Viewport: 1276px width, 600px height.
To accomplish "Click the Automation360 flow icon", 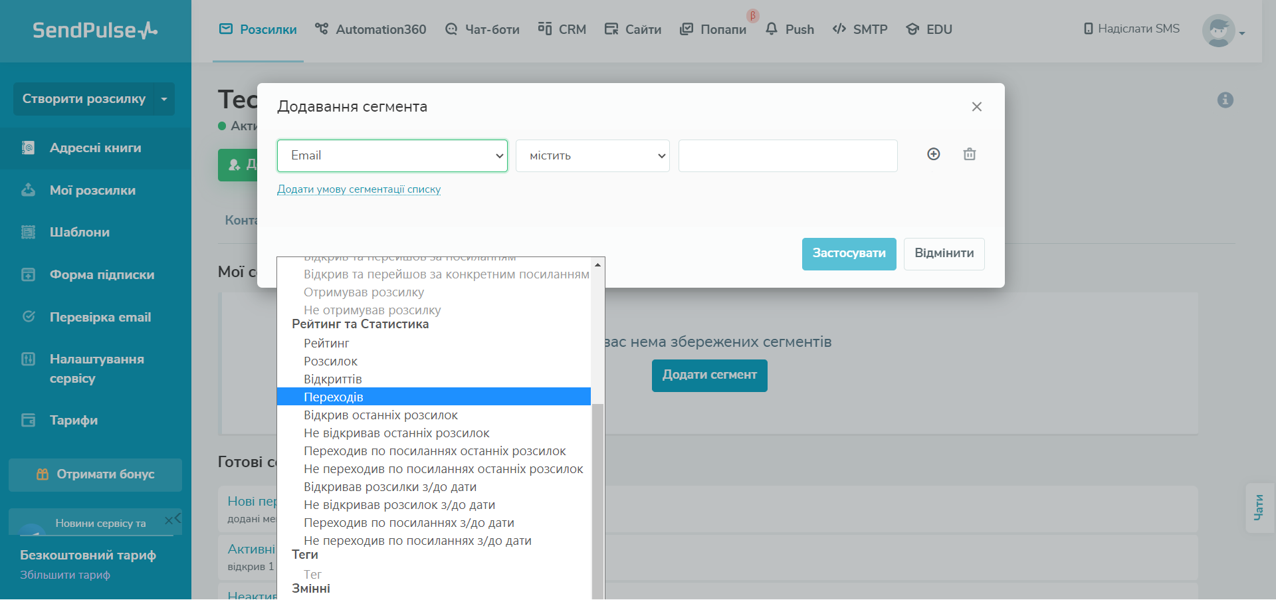I will coord(322,29).
